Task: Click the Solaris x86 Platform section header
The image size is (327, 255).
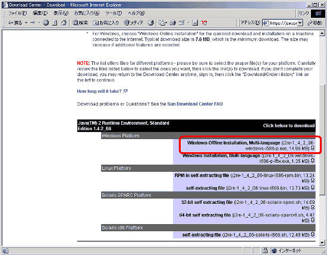Action: pyautogui.click(x=208, y=228)
